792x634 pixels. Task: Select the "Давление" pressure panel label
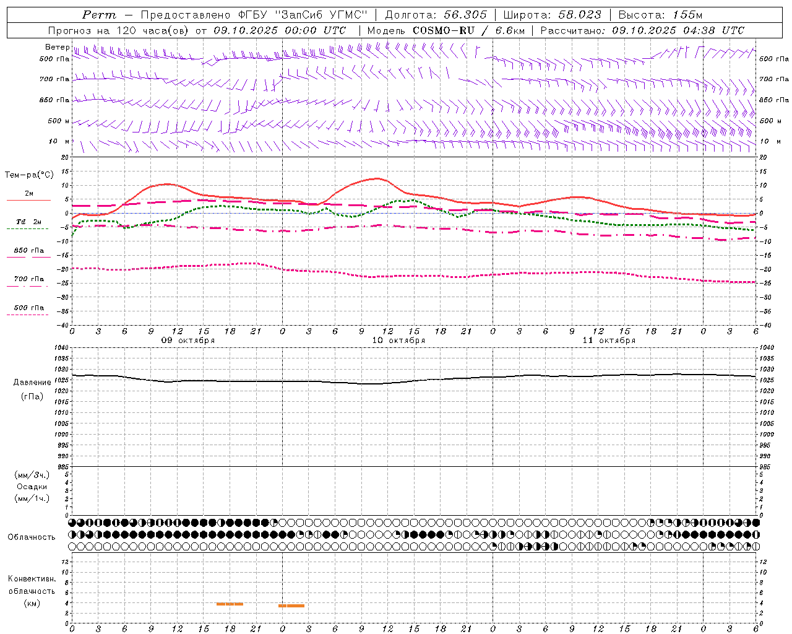[x=32, y=383]
